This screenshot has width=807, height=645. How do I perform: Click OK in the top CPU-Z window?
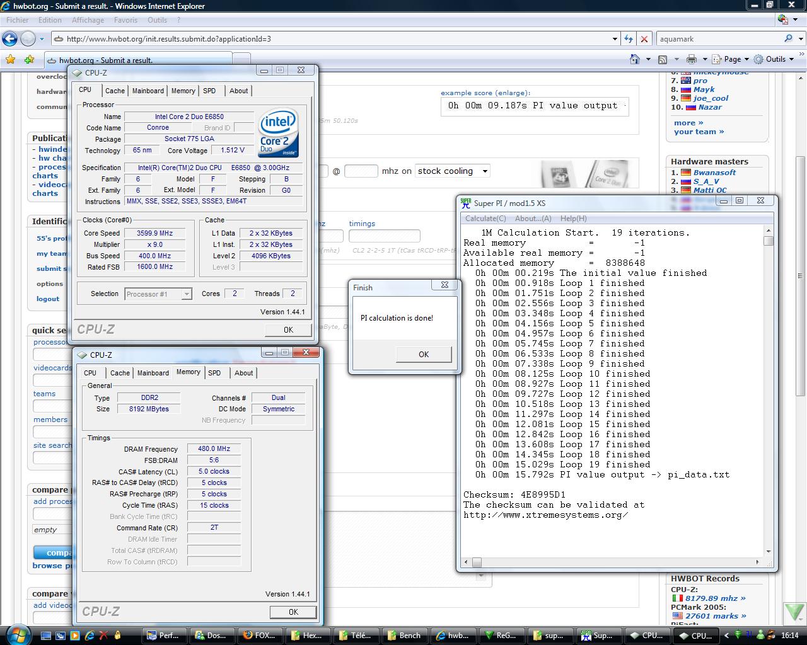point(288,329)
